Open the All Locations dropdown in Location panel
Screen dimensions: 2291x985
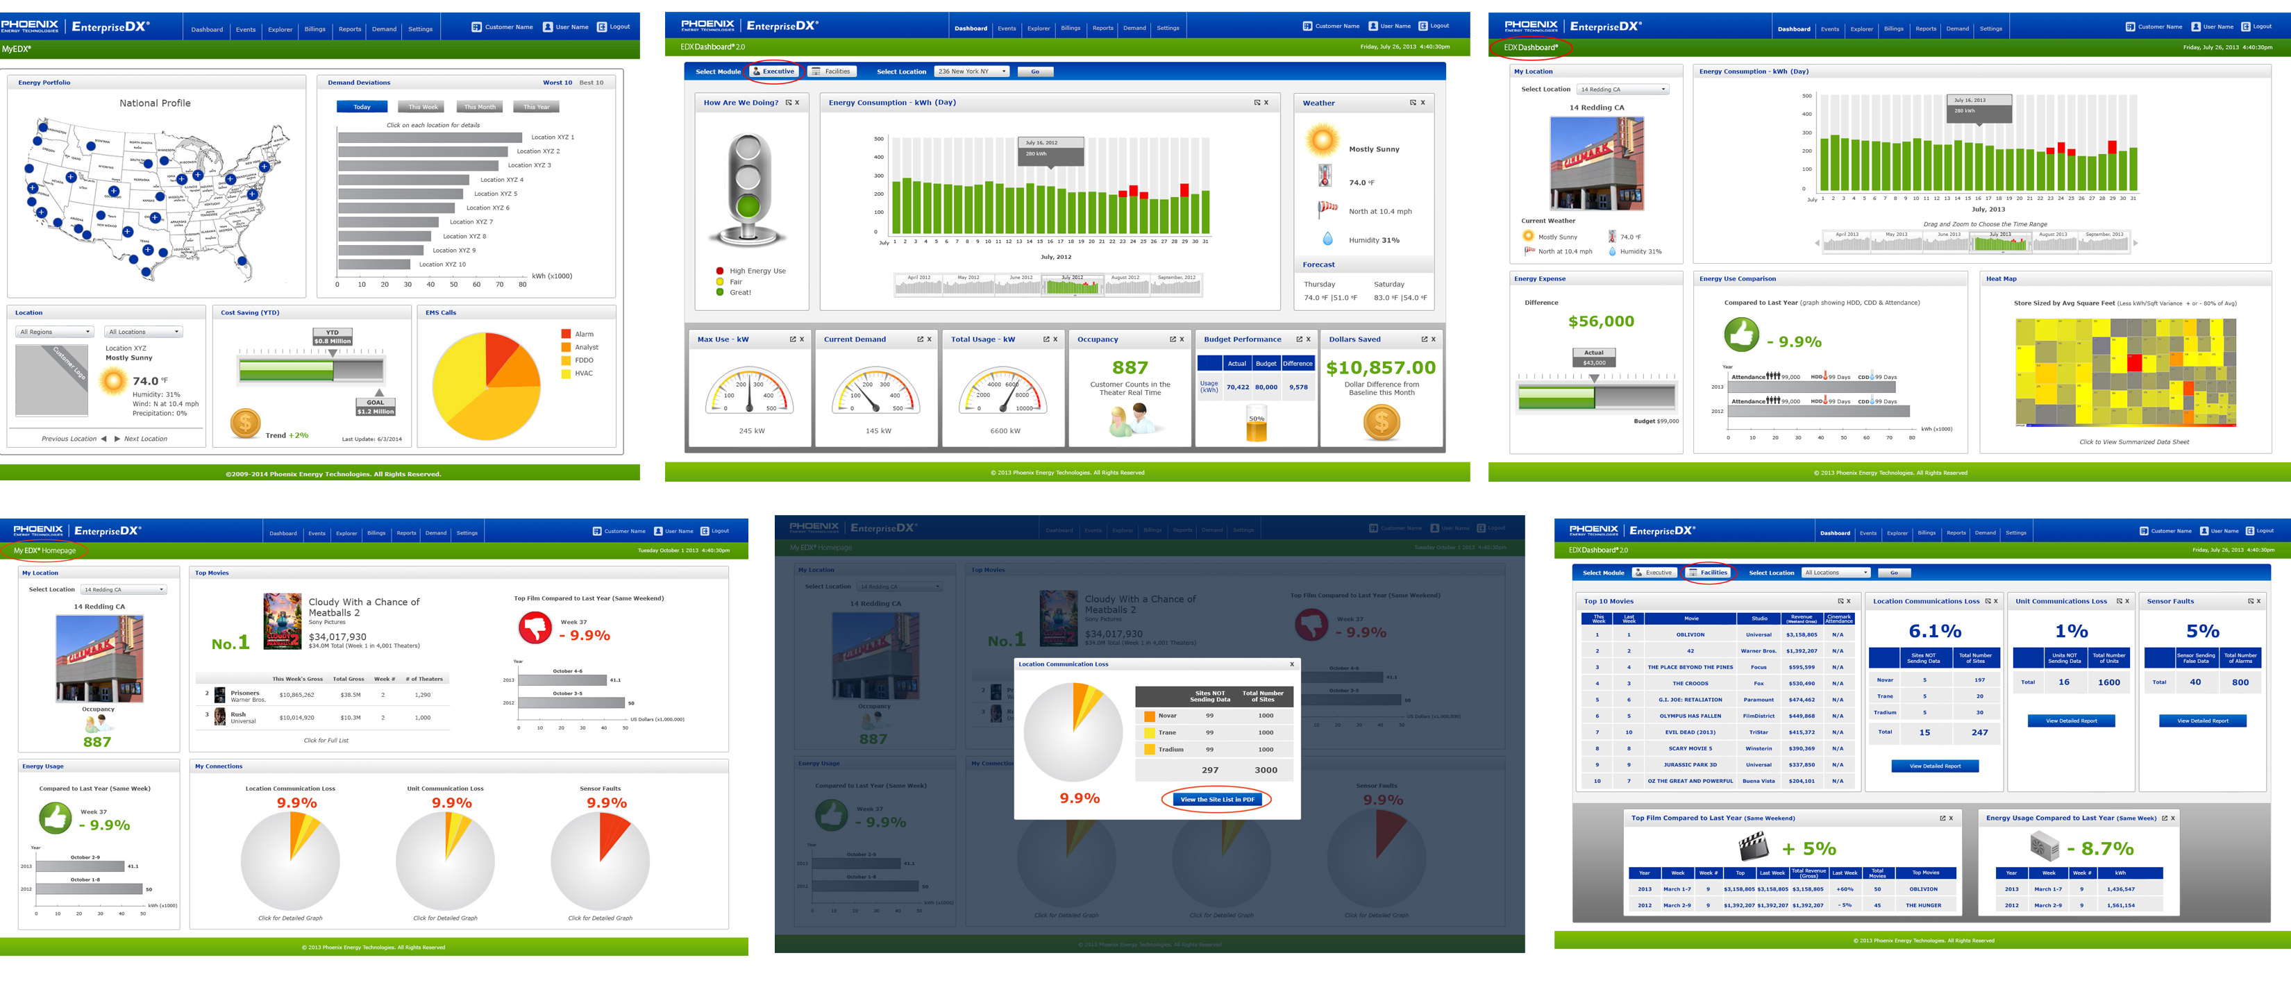[x=144, y=332]
